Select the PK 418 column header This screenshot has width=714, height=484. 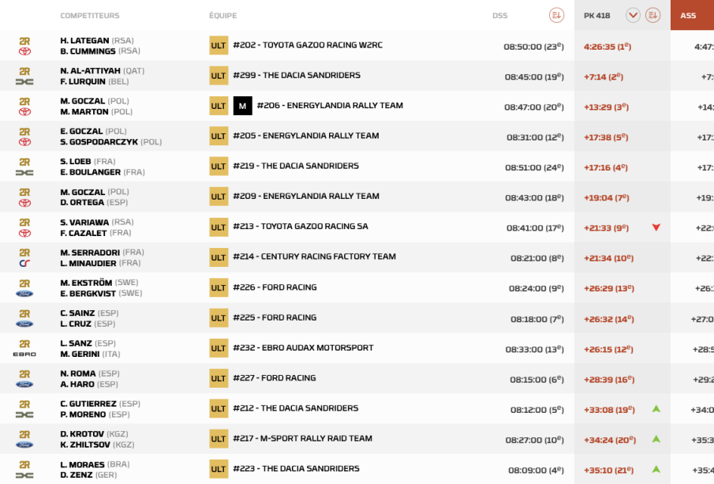tap(597, 16)
